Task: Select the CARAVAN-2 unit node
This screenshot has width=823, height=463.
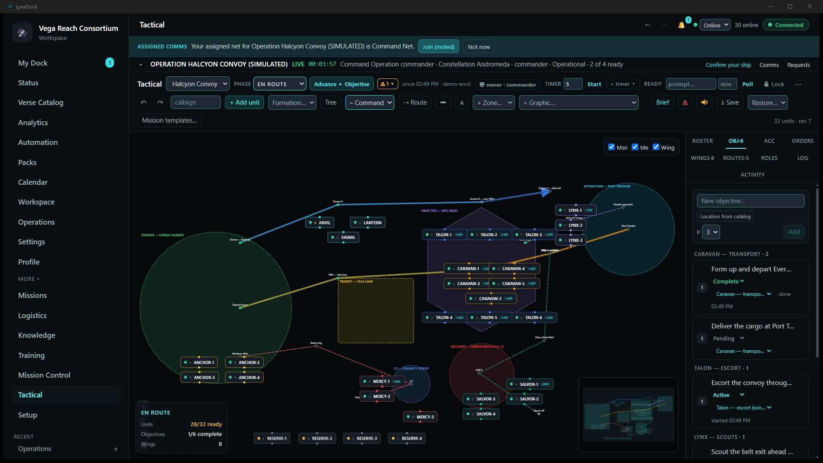Action: [x=491, y=298]
